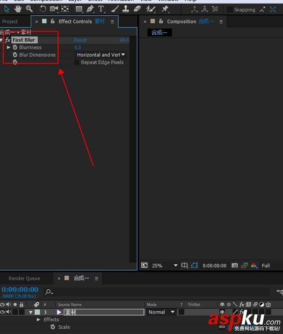The height and width of the screenshot is (334, 283).
Task: Switch to Render Queue tab
Action: click(x=24, y=278)
